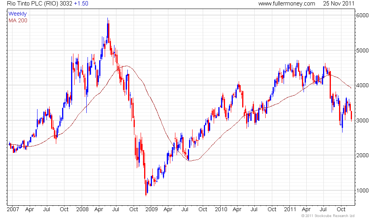Click the 5000 price axis label
The height and width of the screenshot is (219, 375).
(362, 50)
